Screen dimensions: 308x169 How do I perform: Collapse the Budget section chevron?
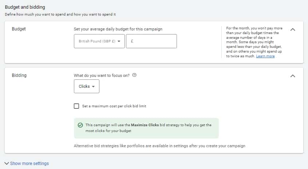pos(293,29)
